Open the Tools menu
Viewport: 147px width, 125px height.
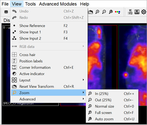(x=30, y=4)
